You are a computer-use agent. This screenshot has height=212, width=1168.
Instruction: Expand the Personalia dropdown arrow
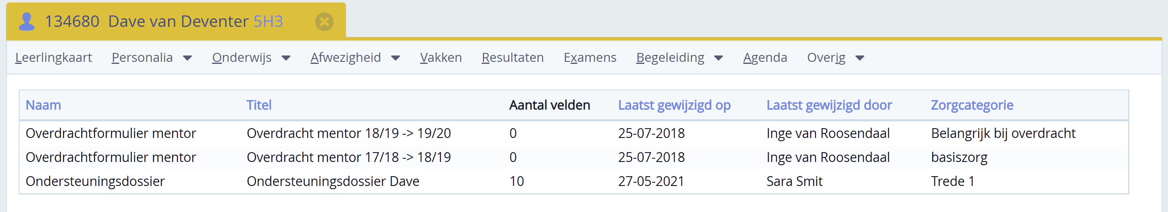click(187, 58)
